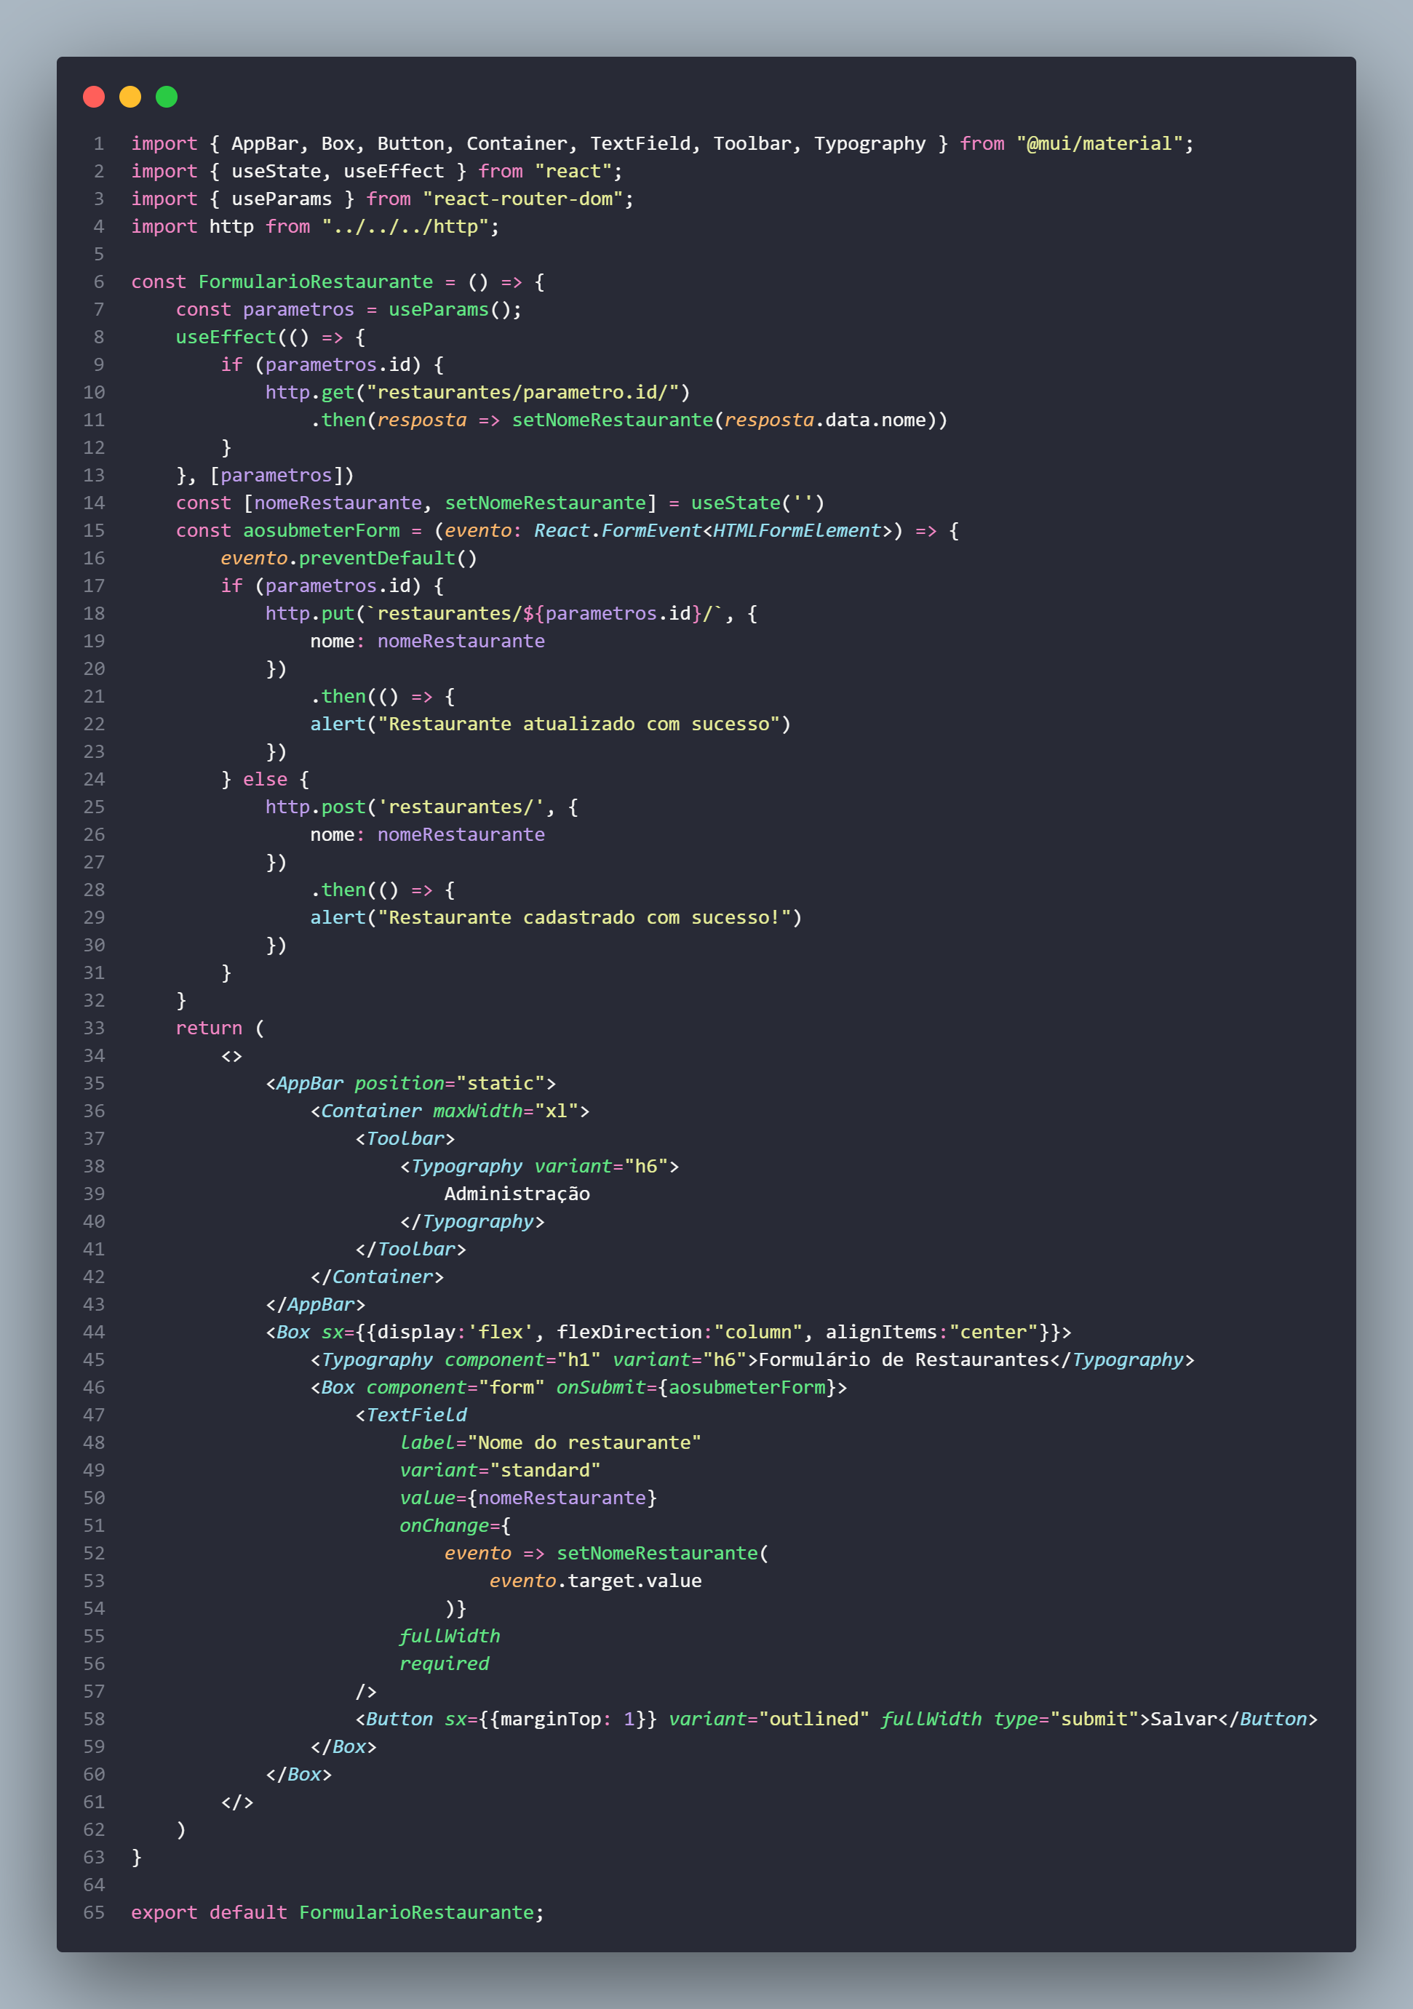Click http.put call on line 18
The height and width of the screenshot is (2009, 1413).
click(310, 613)
